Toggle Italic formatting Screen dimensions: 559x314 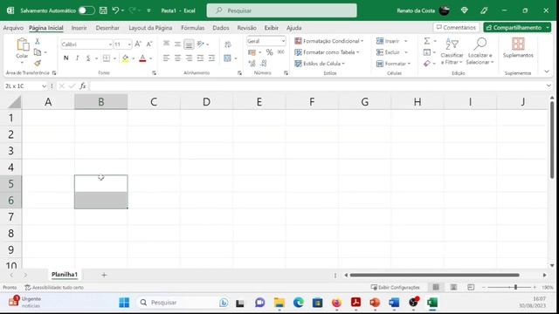pos(77,58)
